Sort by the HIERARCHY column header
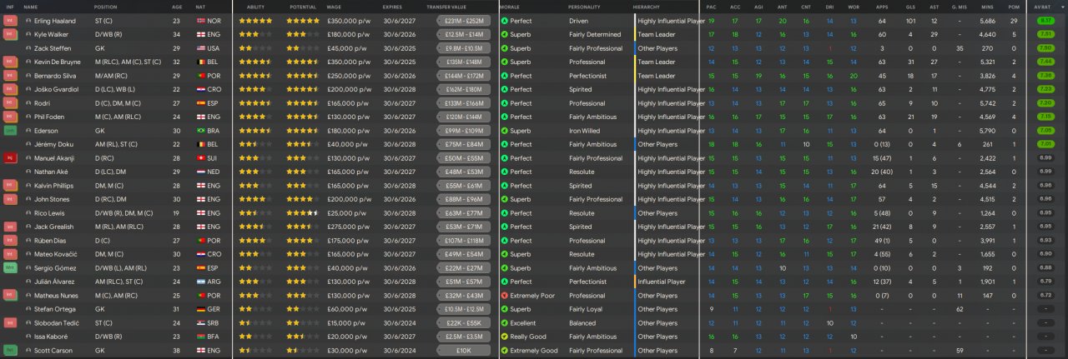 point(646,7)
